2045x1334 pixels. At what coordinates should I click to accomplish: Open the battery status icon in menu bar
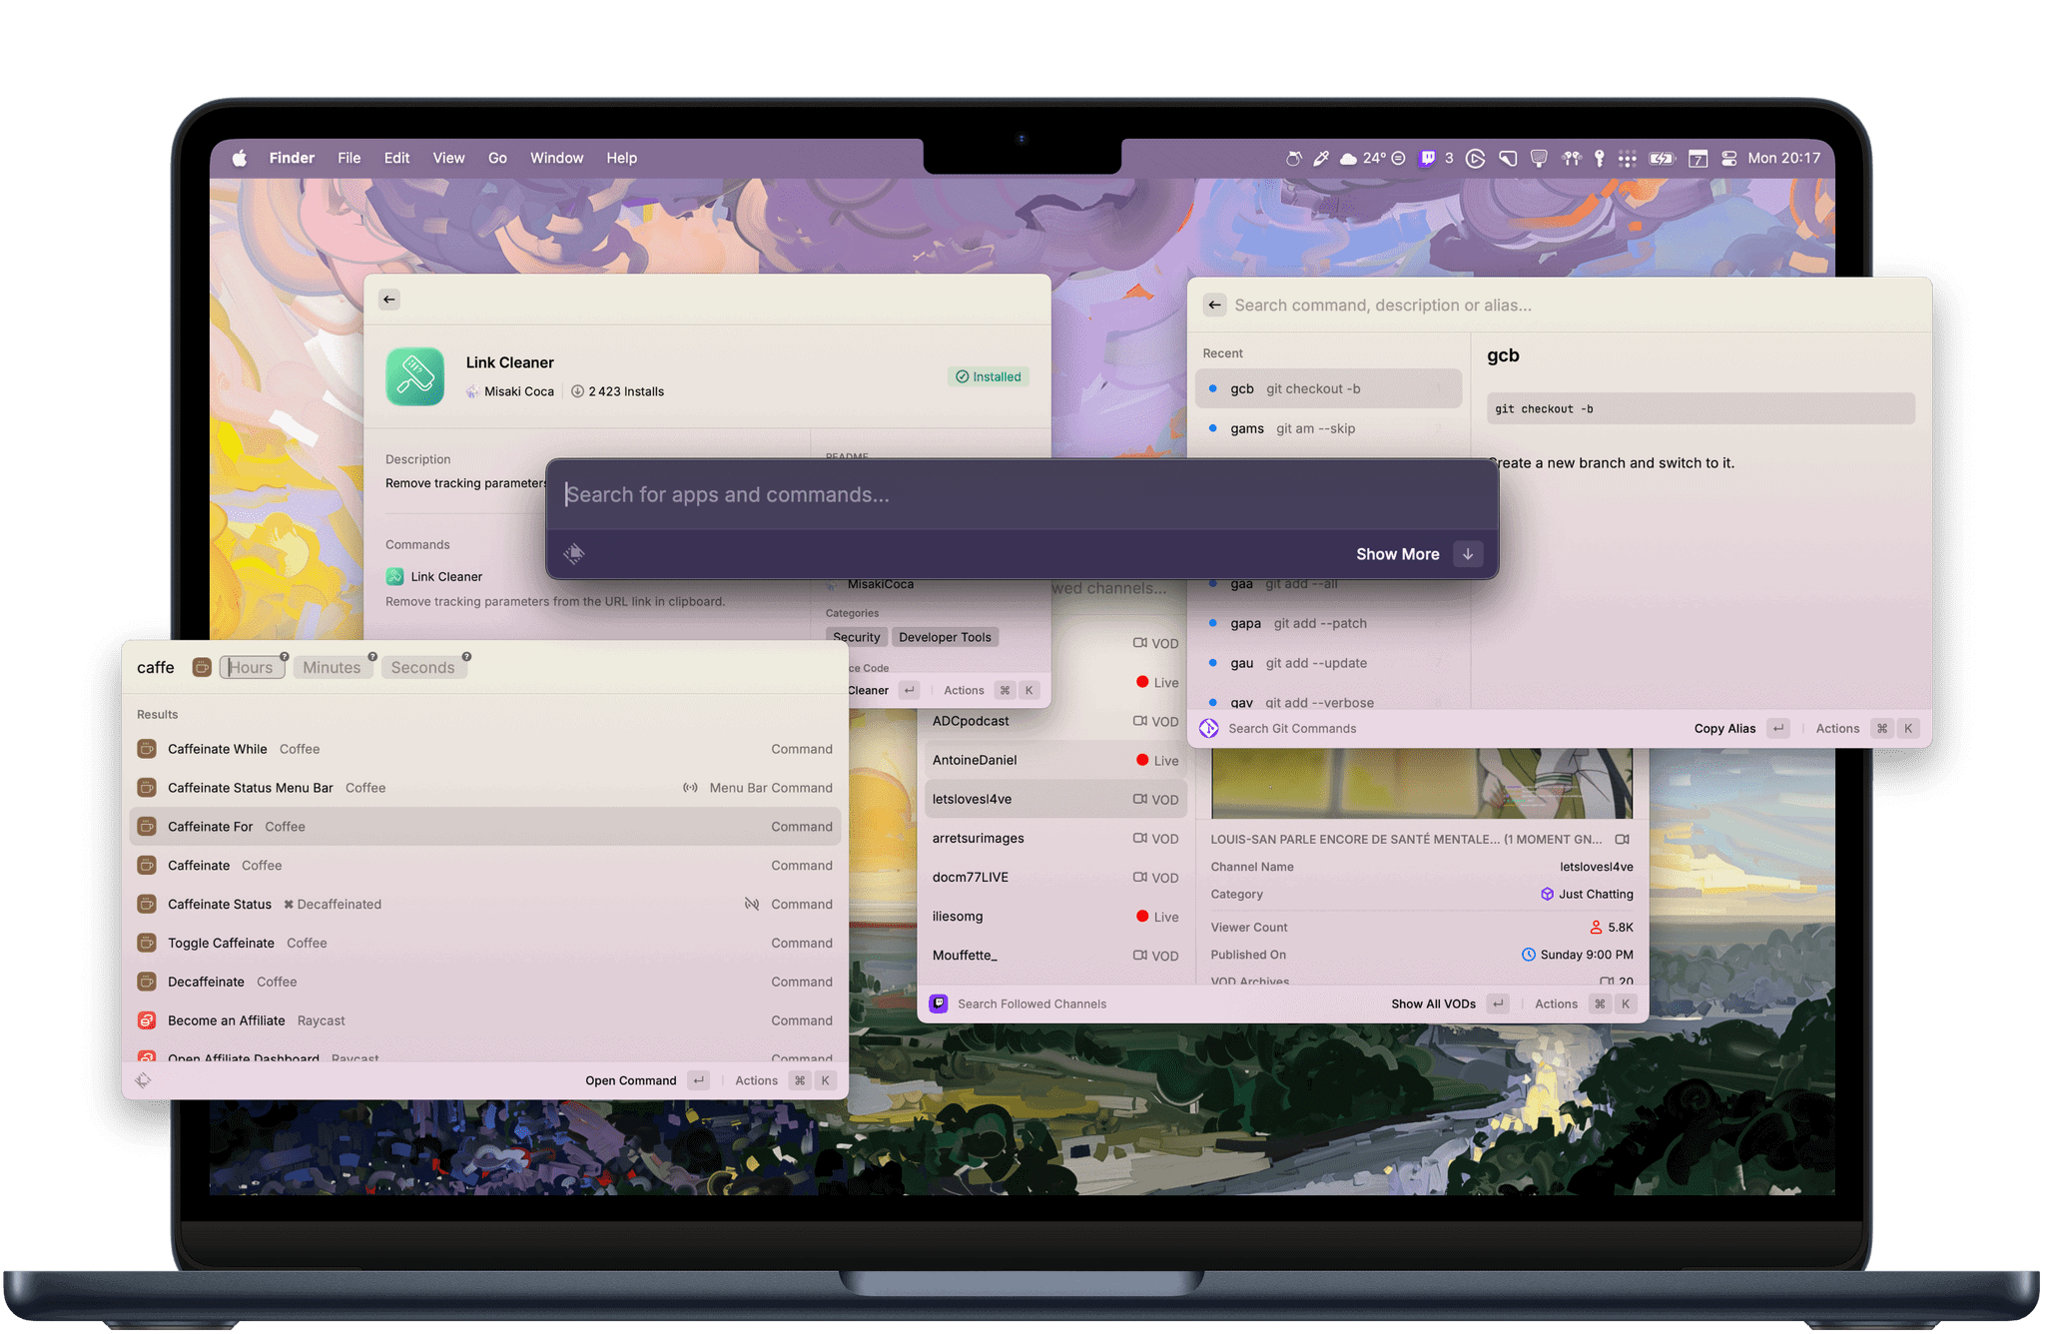[x=1662, y=158]
